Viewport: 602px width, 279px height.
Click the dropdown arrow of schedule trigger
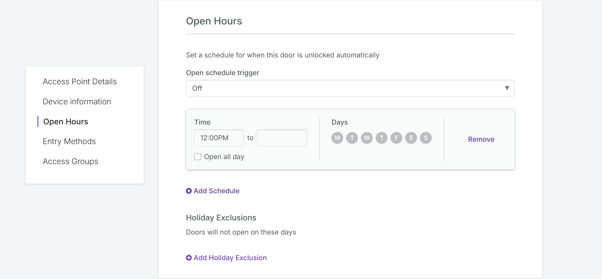(507, 88)
